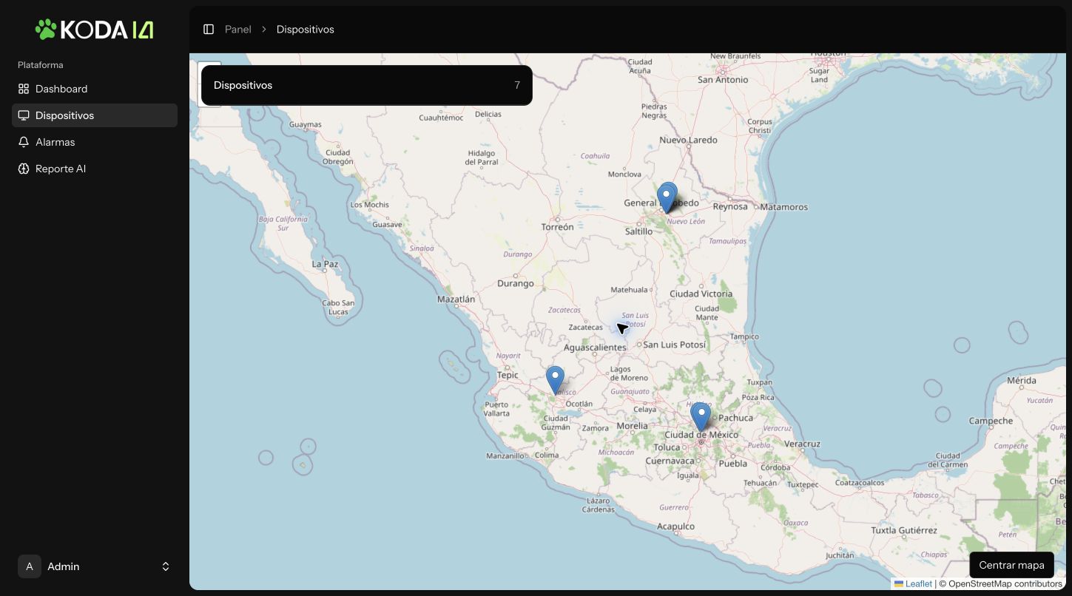
Task: Open the OpenStreetMap contributors link
Action: 1005,583
